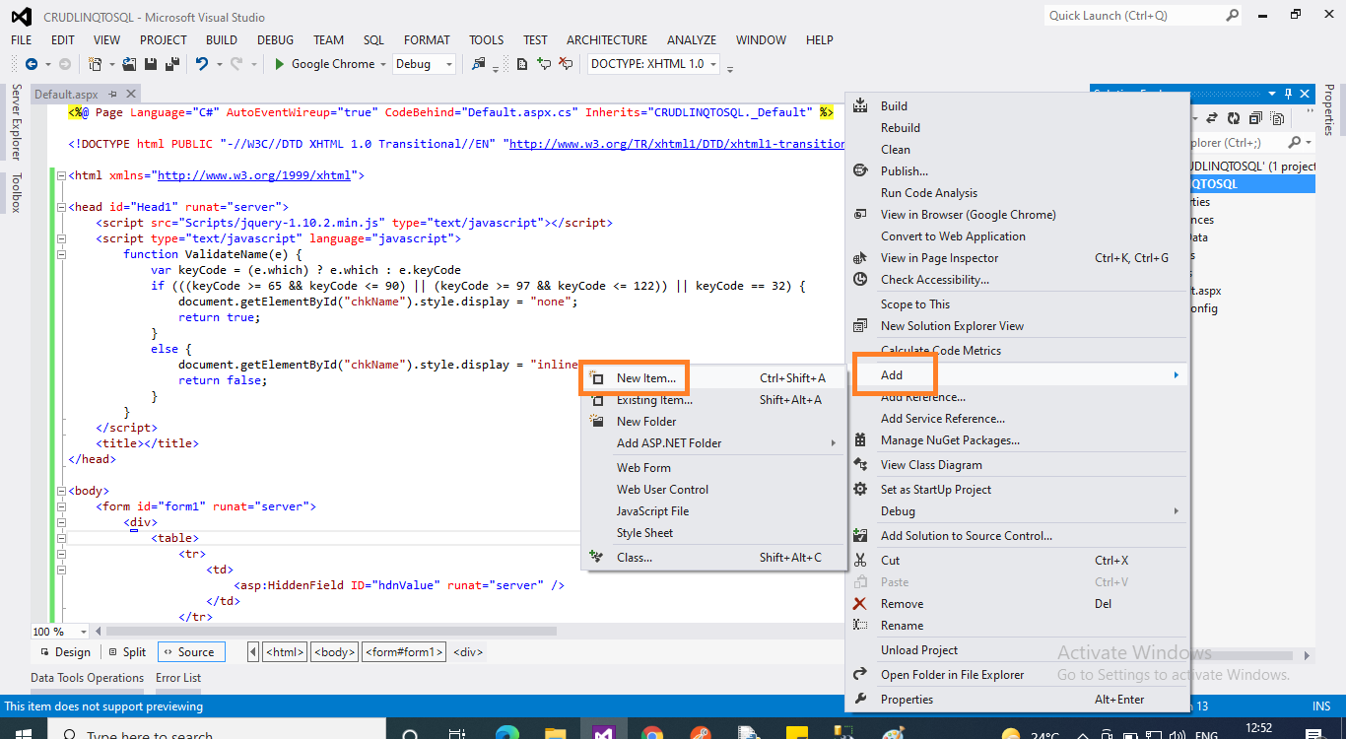Click the w3.org/1999/xhtml link in code

253,175
